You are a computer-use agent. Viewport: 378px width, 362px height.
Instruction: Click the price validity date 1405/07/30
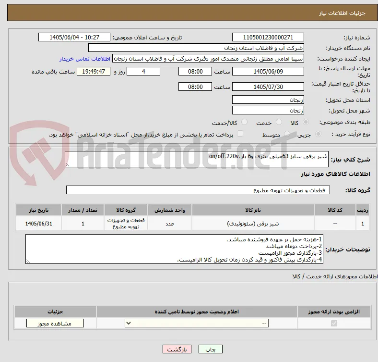pyautogui.click(x=268, y=87)
